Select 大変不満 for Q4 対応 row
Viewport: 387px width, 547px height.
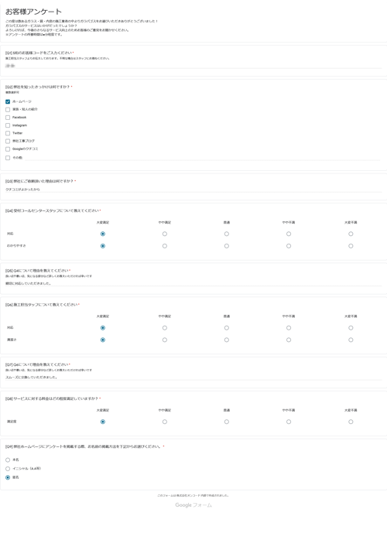point(351,234)
